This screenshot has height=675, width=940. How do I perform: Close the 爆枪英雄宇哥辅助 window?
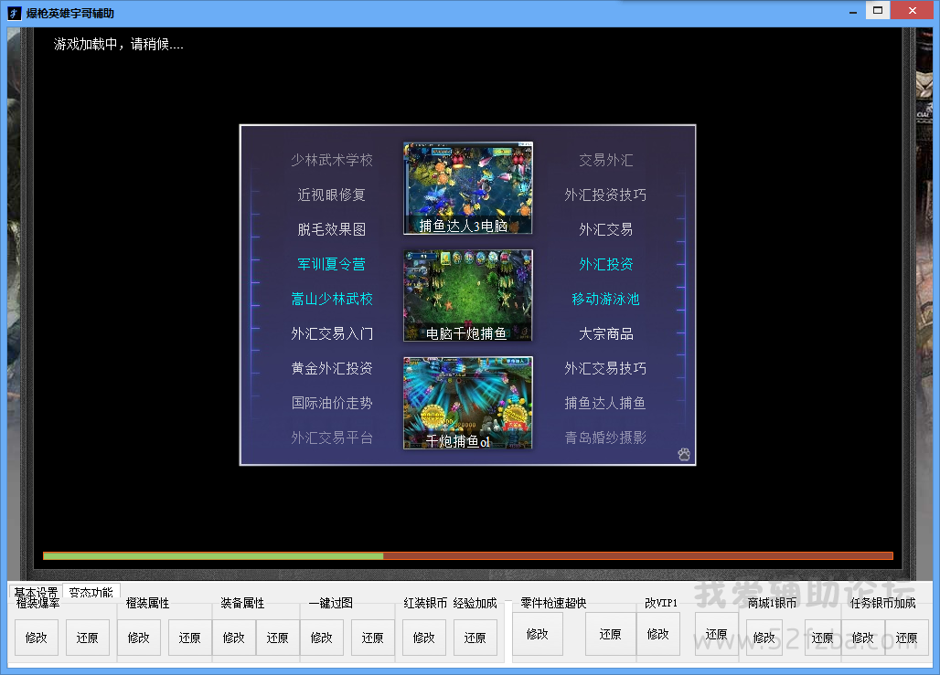pyautogui.click(x=913, y=10)
